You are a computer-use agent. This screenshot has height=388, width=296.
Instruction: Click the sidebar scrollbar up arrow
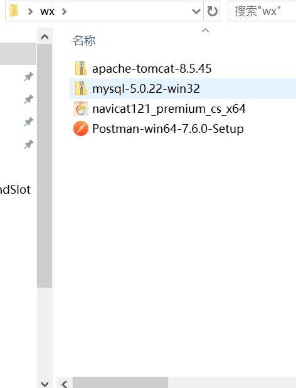coord(45,37)
